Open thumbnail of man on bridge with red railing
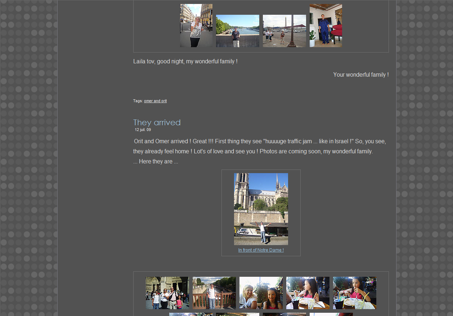The image size is (453, 316). [214, 293]
